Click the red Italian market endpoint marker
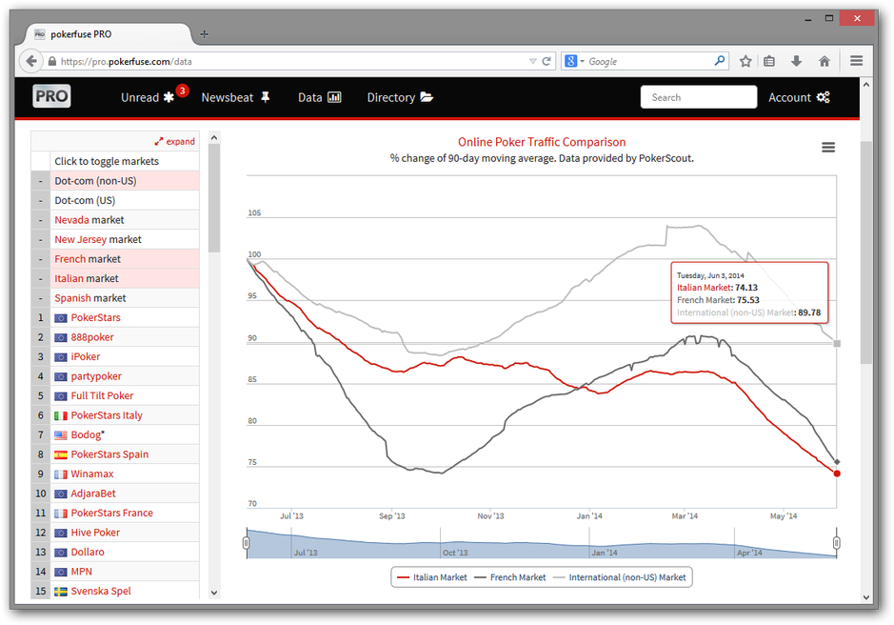 point(837,474)
